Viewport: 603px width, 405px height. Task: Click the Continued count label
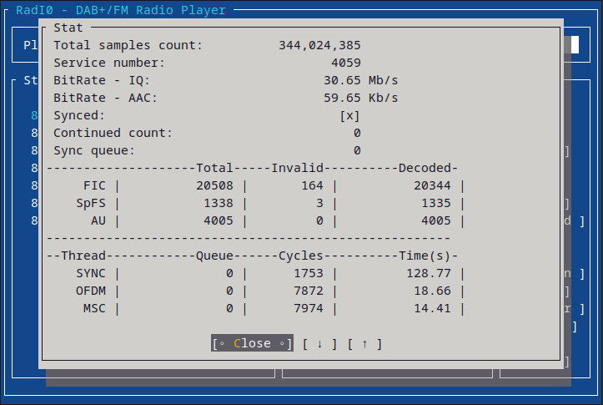113,133
